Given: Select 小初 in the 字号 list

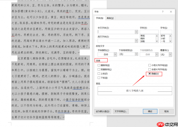Looking at the screenshot, I should pyautogui.click(x=163, y=38).
